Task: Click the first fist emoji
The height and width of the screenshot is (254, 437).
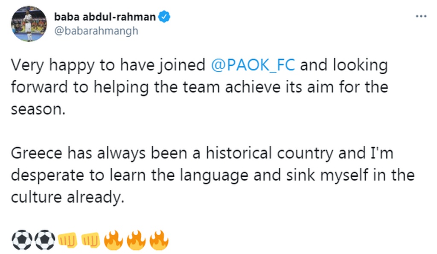Action: 68,240
